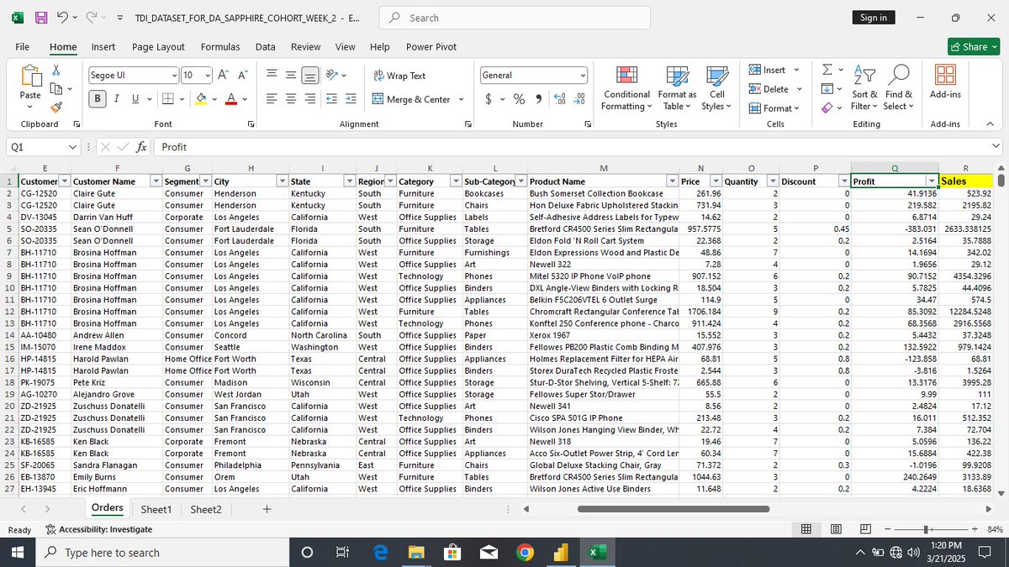Open the Merge & Center dropdown arrow
1009x567 pixels.
point(461,99)
